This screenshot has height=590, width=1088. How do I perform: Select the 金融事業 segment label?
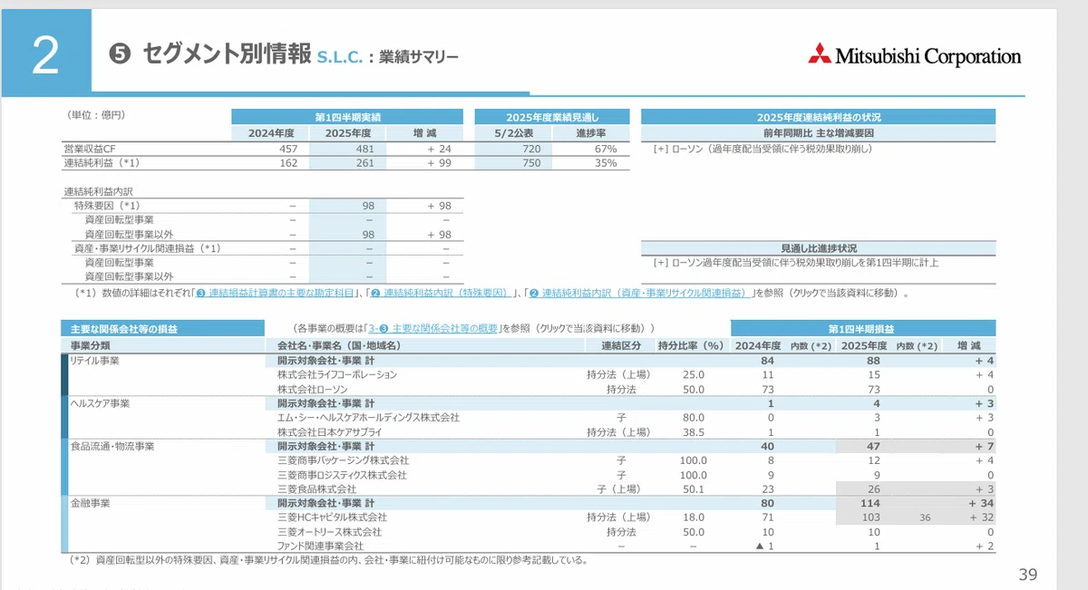pos(90,502)
